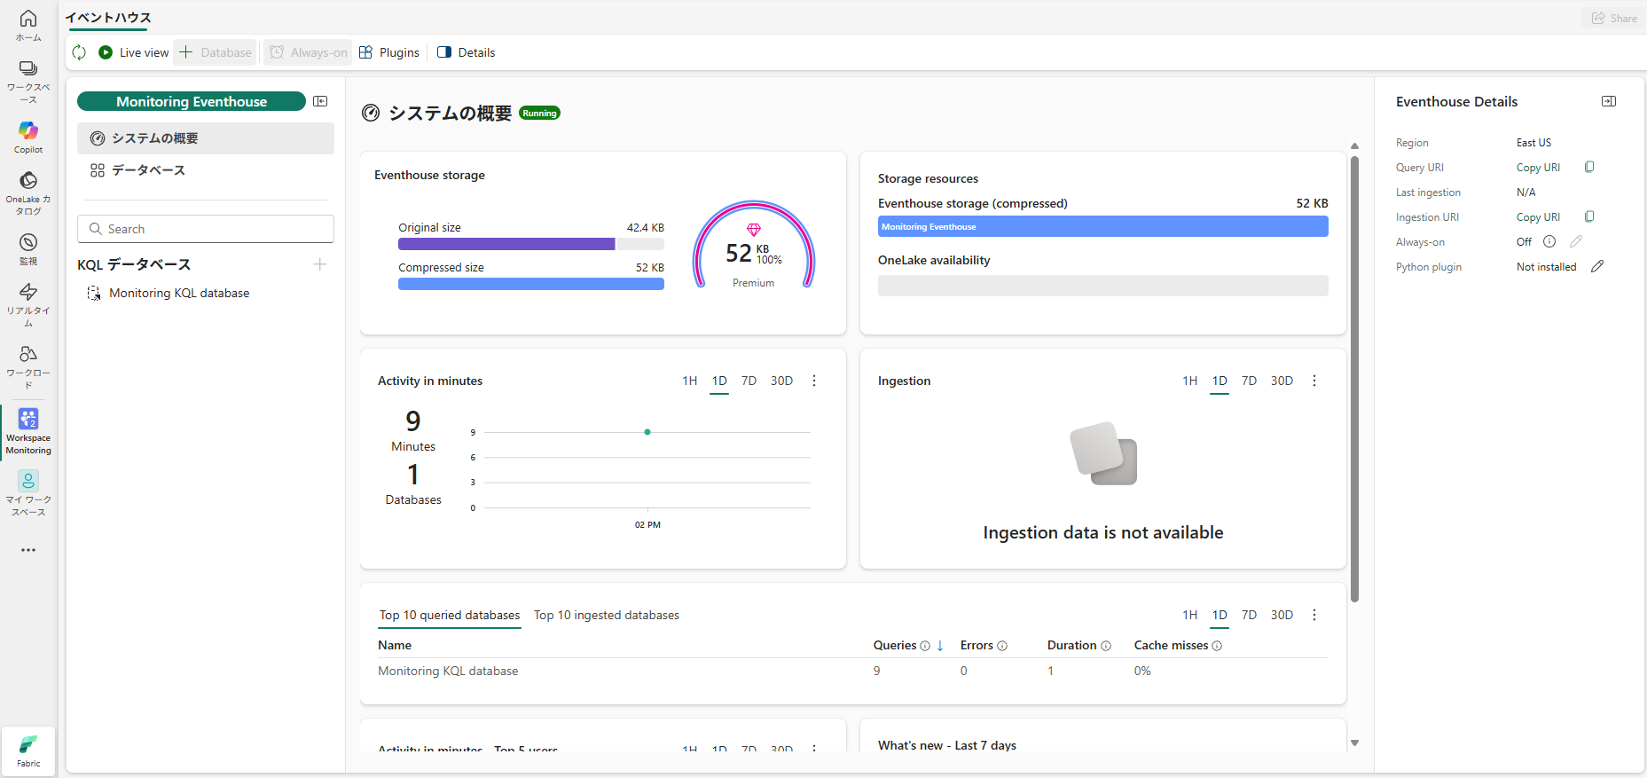
Task: Show info for Errors column
Action: [x=1002, y=646]
